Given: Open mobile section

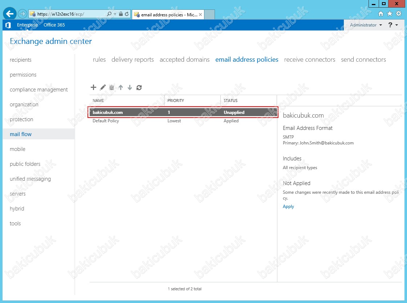Looking at the screenshot, I should (x=17, y=149).
